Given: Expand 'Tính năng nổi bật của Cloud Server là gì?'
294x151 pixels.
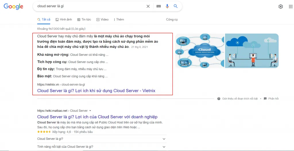Looking at the screenshot, I should coord(102,147).
